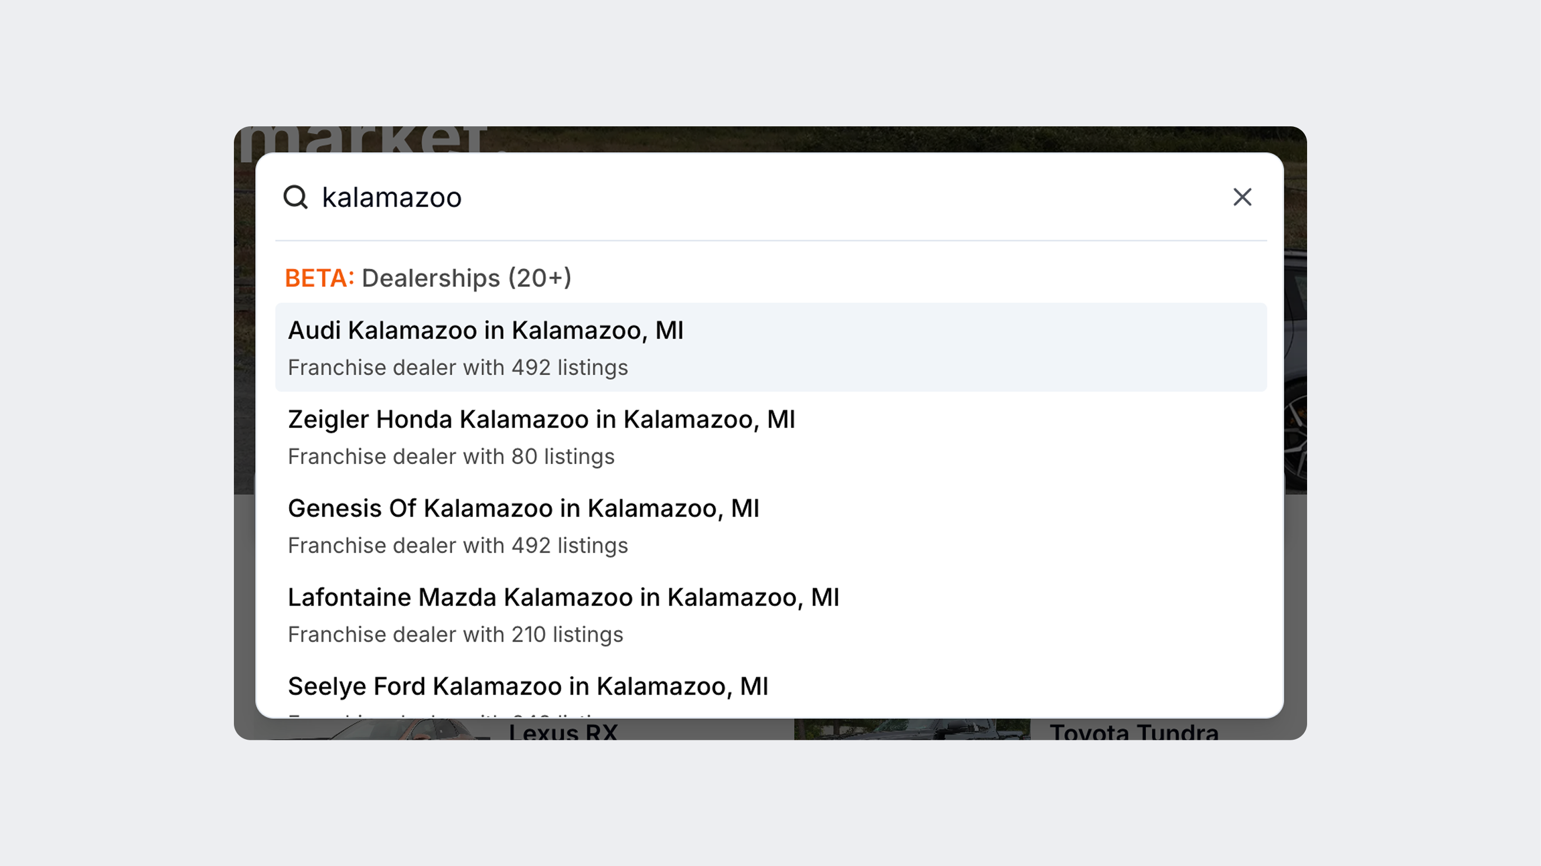The width and height of the screenshot is (1541, 866).
Task: Click the 492 listings line under Genesis
Action: (458, 545)
